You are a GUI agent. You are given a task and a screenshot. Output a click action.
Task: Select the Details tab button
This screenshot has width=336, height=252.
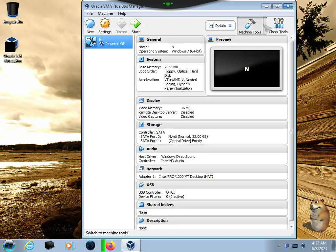220,26
